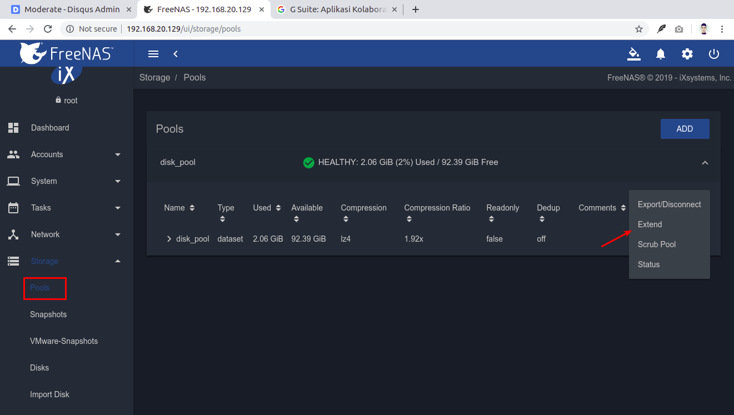Expand the Accounts sidebar menu

click(x=118, y=154)
